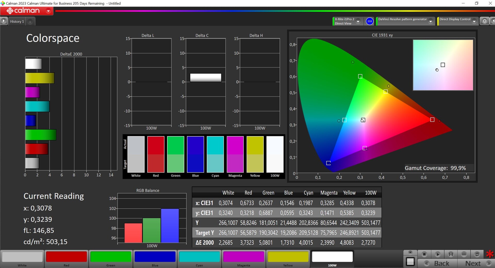
Task: Open the X-Rite i1Pro 2 meter dropdown
Action: [358, 21]
